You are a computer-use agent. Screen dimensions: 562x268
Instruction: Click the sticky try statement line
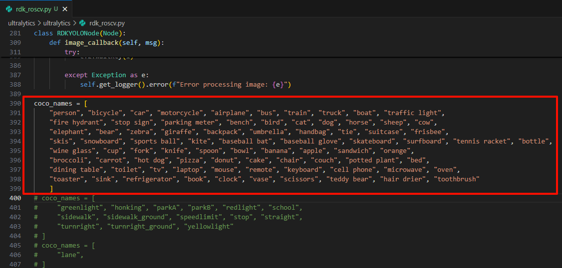click(x=72, y=52)
